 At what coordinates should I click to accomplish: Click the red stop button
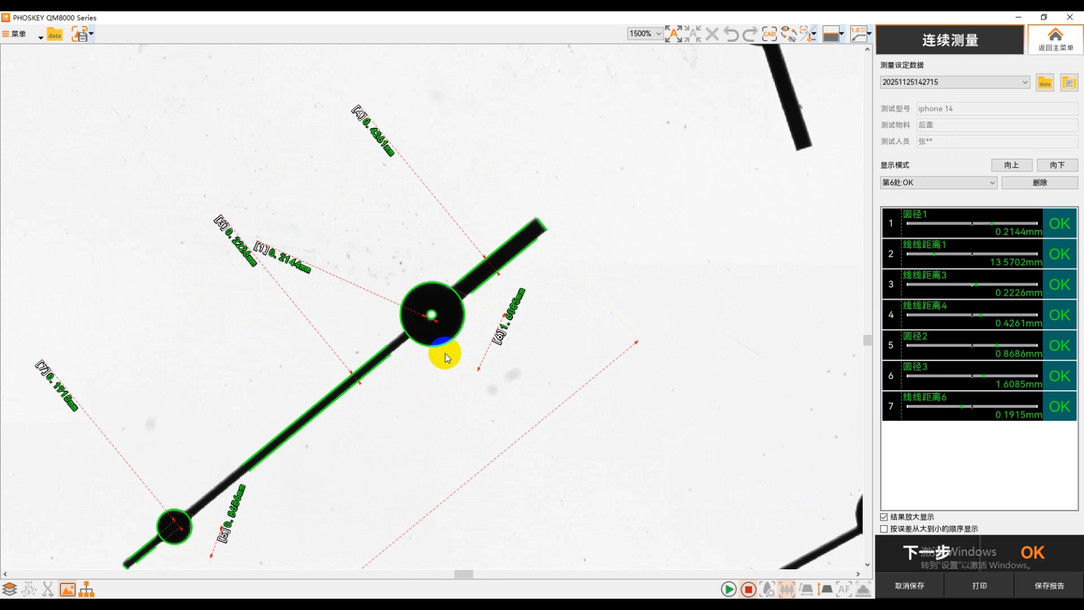pos(748,590)
